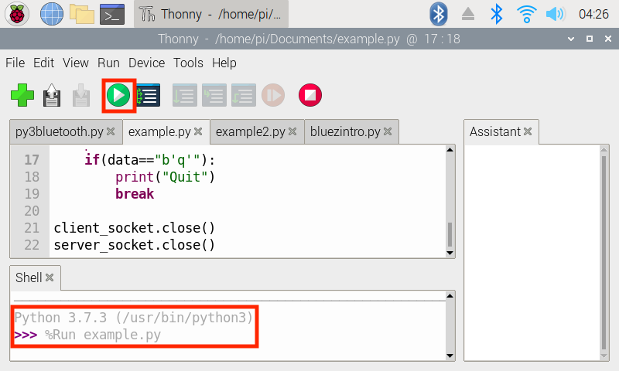The width and height of the screenshot is (619, 371).
Task: Launch the terminal from the taskbar
Action: [112, 15]
